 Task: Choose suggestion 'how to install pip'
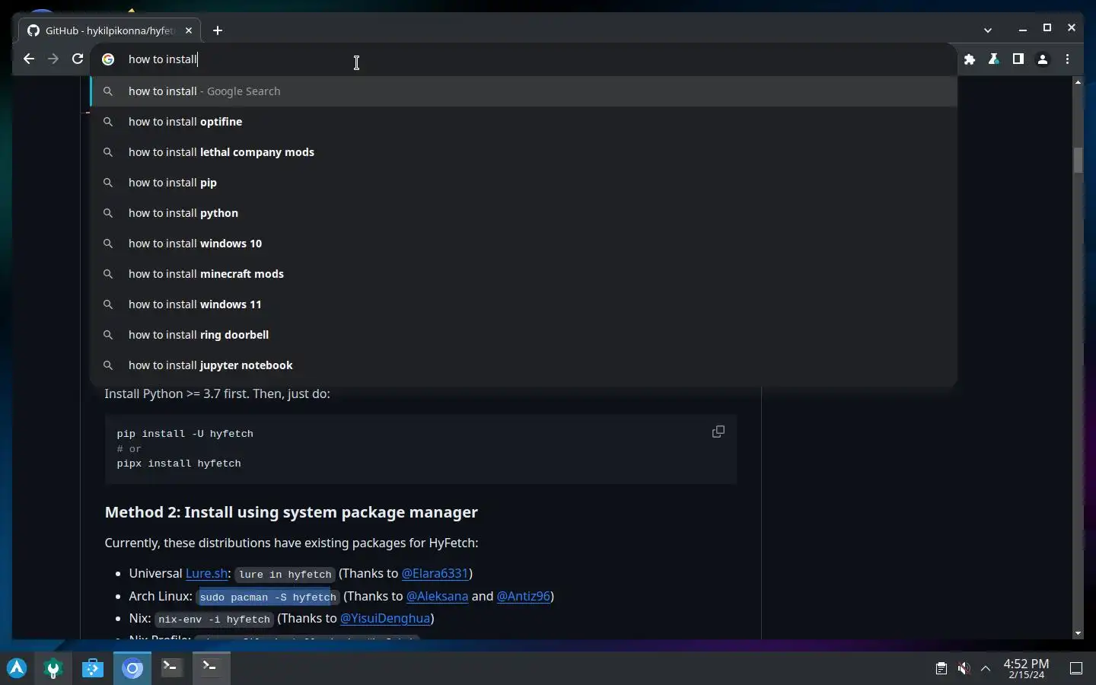pyautogui.click(x=524, y=183)
